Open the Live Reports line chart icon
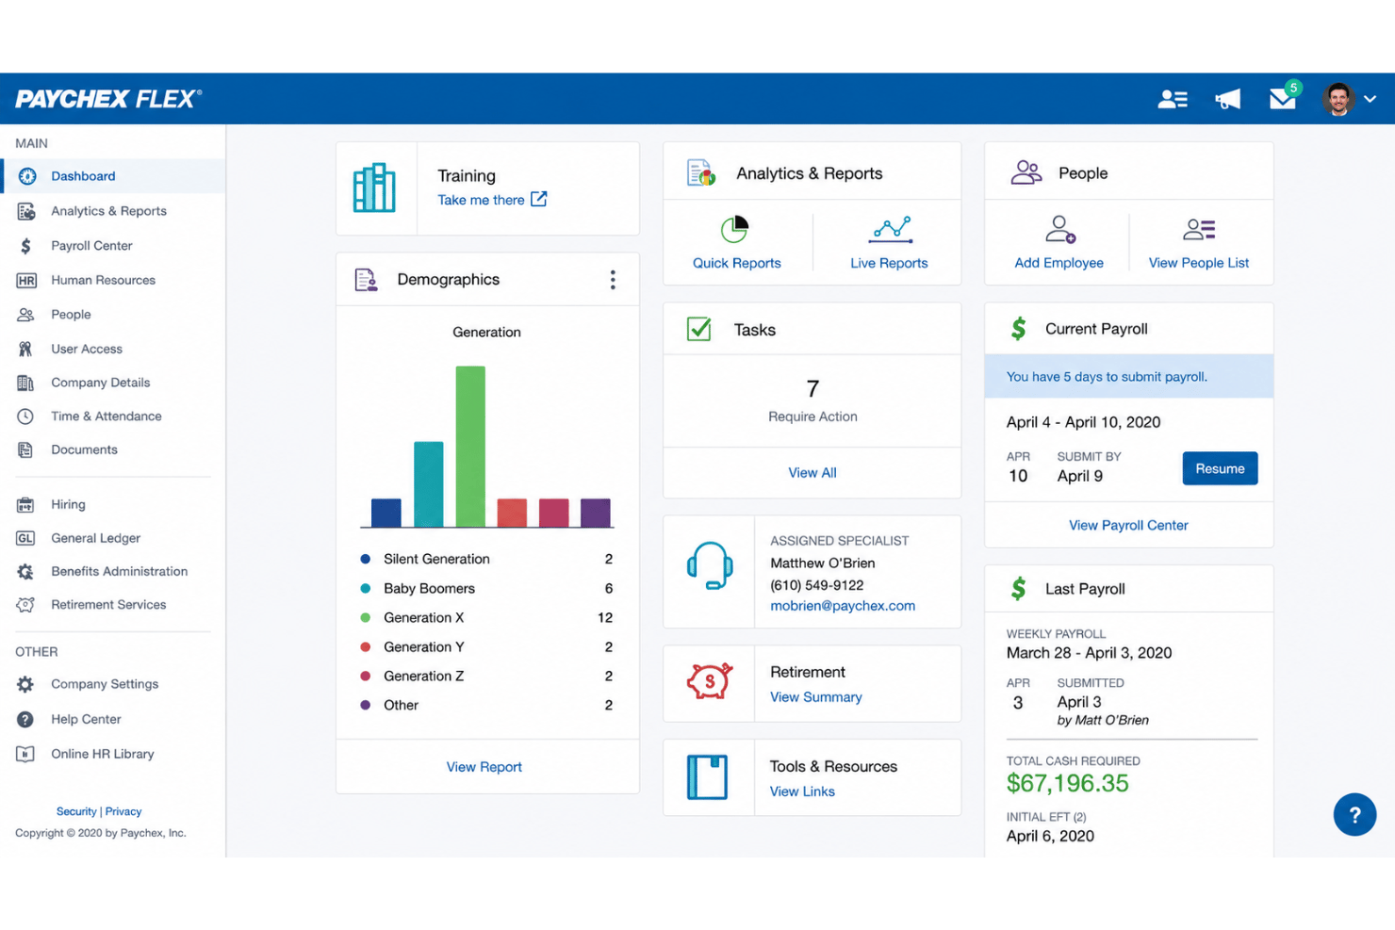Image resolution: width=1395 pixels, height=930 pixels. coord(891,229)
